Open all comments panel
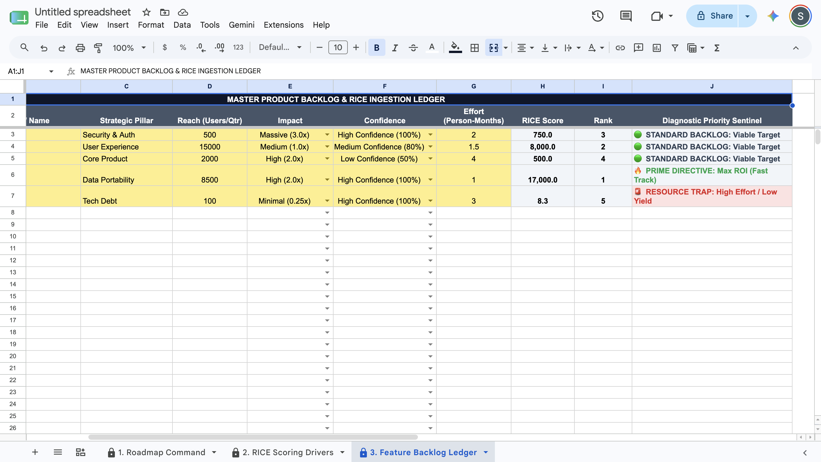Viewport: 821px width, 462px height. pyautogui.click(x=626, y=16)
